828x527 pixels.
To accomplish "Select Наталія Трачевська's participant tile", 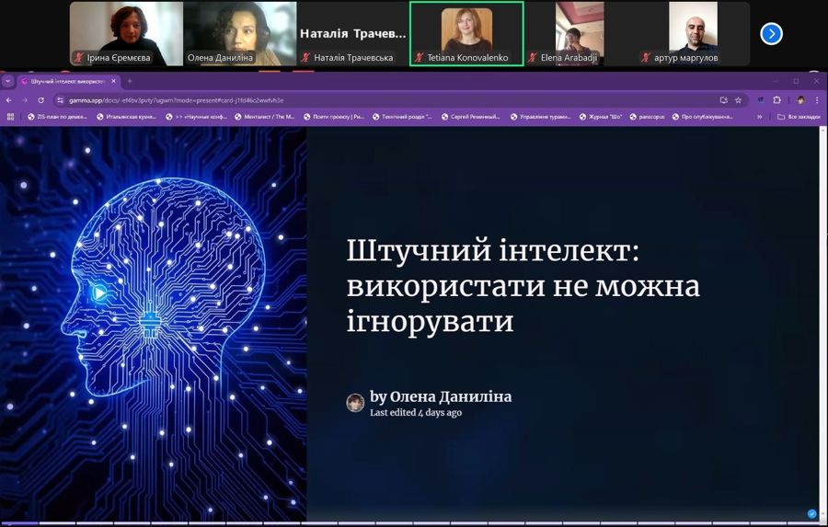I will tap(352, 34).
